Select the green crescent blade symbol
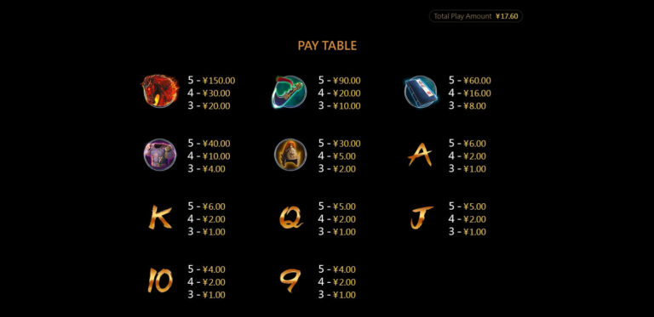 289,92
